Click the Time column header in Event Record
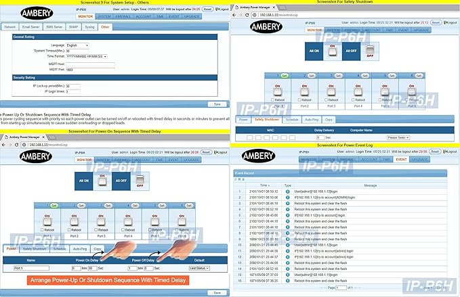The image size is (460, 297). click(265, 185)
